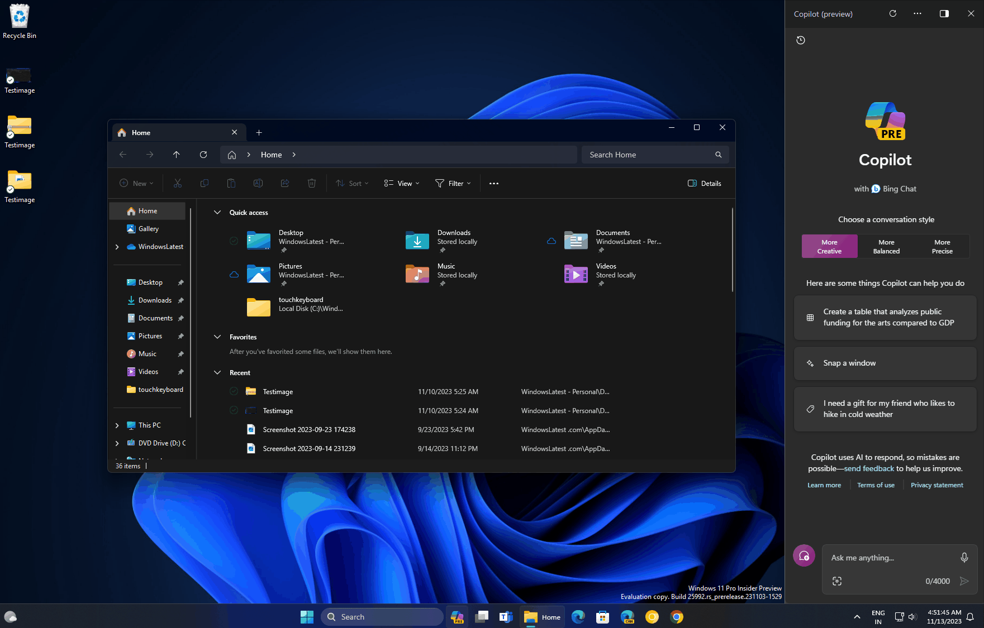Click the chevron after Home in address bar
984x628 pixels.
pos(294,155)
